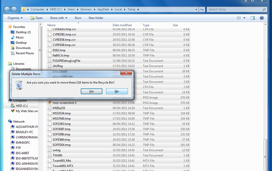Screen dimensions: 272x171
Task: Open the address bar history dropdown
Action: 196,10
